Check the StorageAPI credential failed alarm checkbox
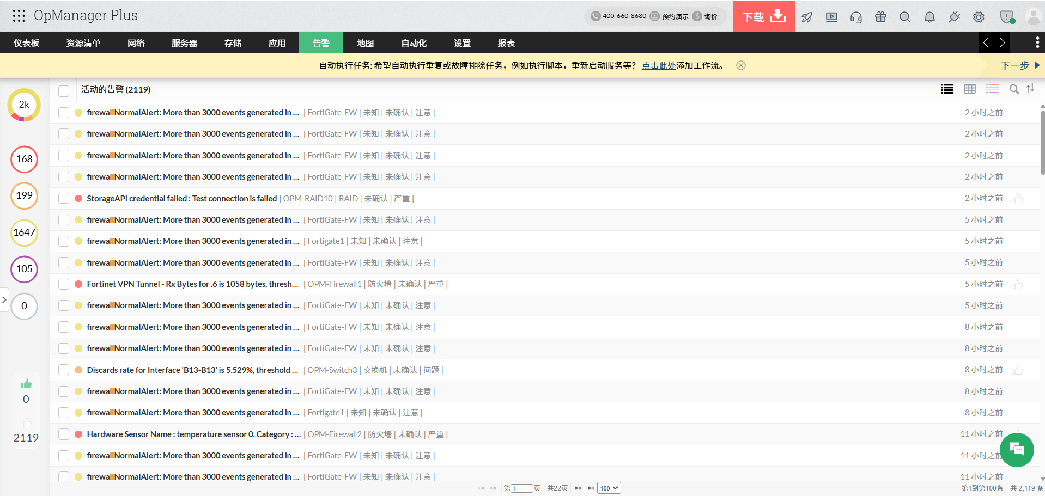1045x496 pixels. coord(64,199)
